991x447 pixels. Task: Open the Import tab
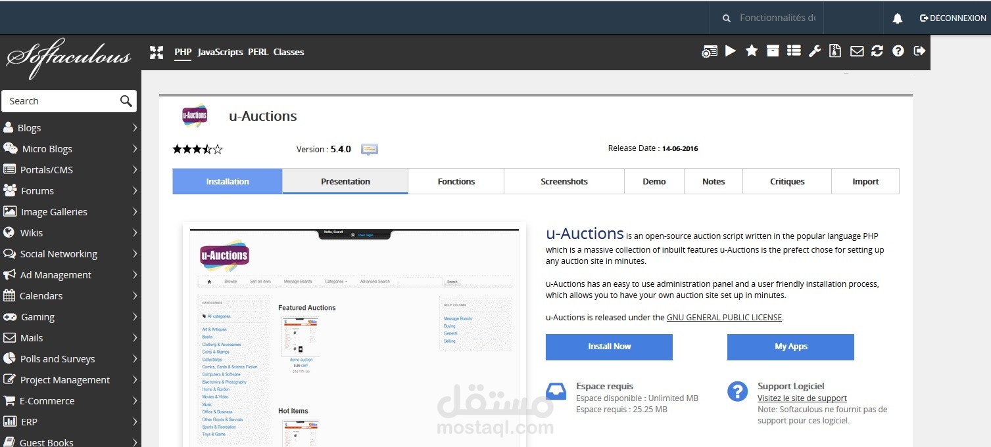(x=865, y=181)
